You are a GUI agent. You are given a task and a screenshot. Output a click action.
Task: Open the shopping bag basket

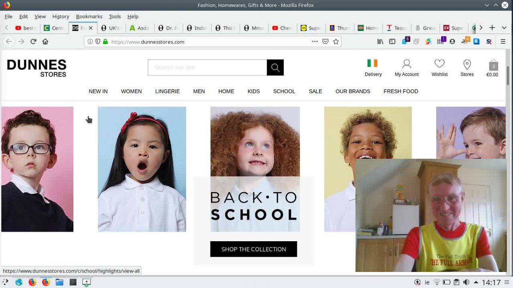coord(493,66)
